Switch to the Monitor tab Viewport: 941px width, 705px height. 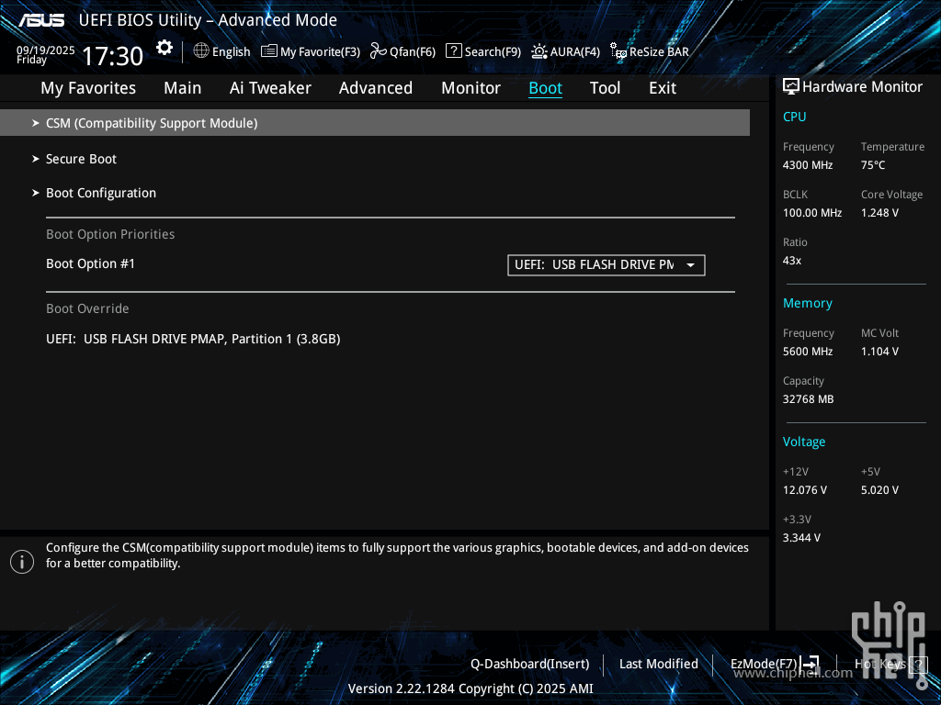click(471, 88)
